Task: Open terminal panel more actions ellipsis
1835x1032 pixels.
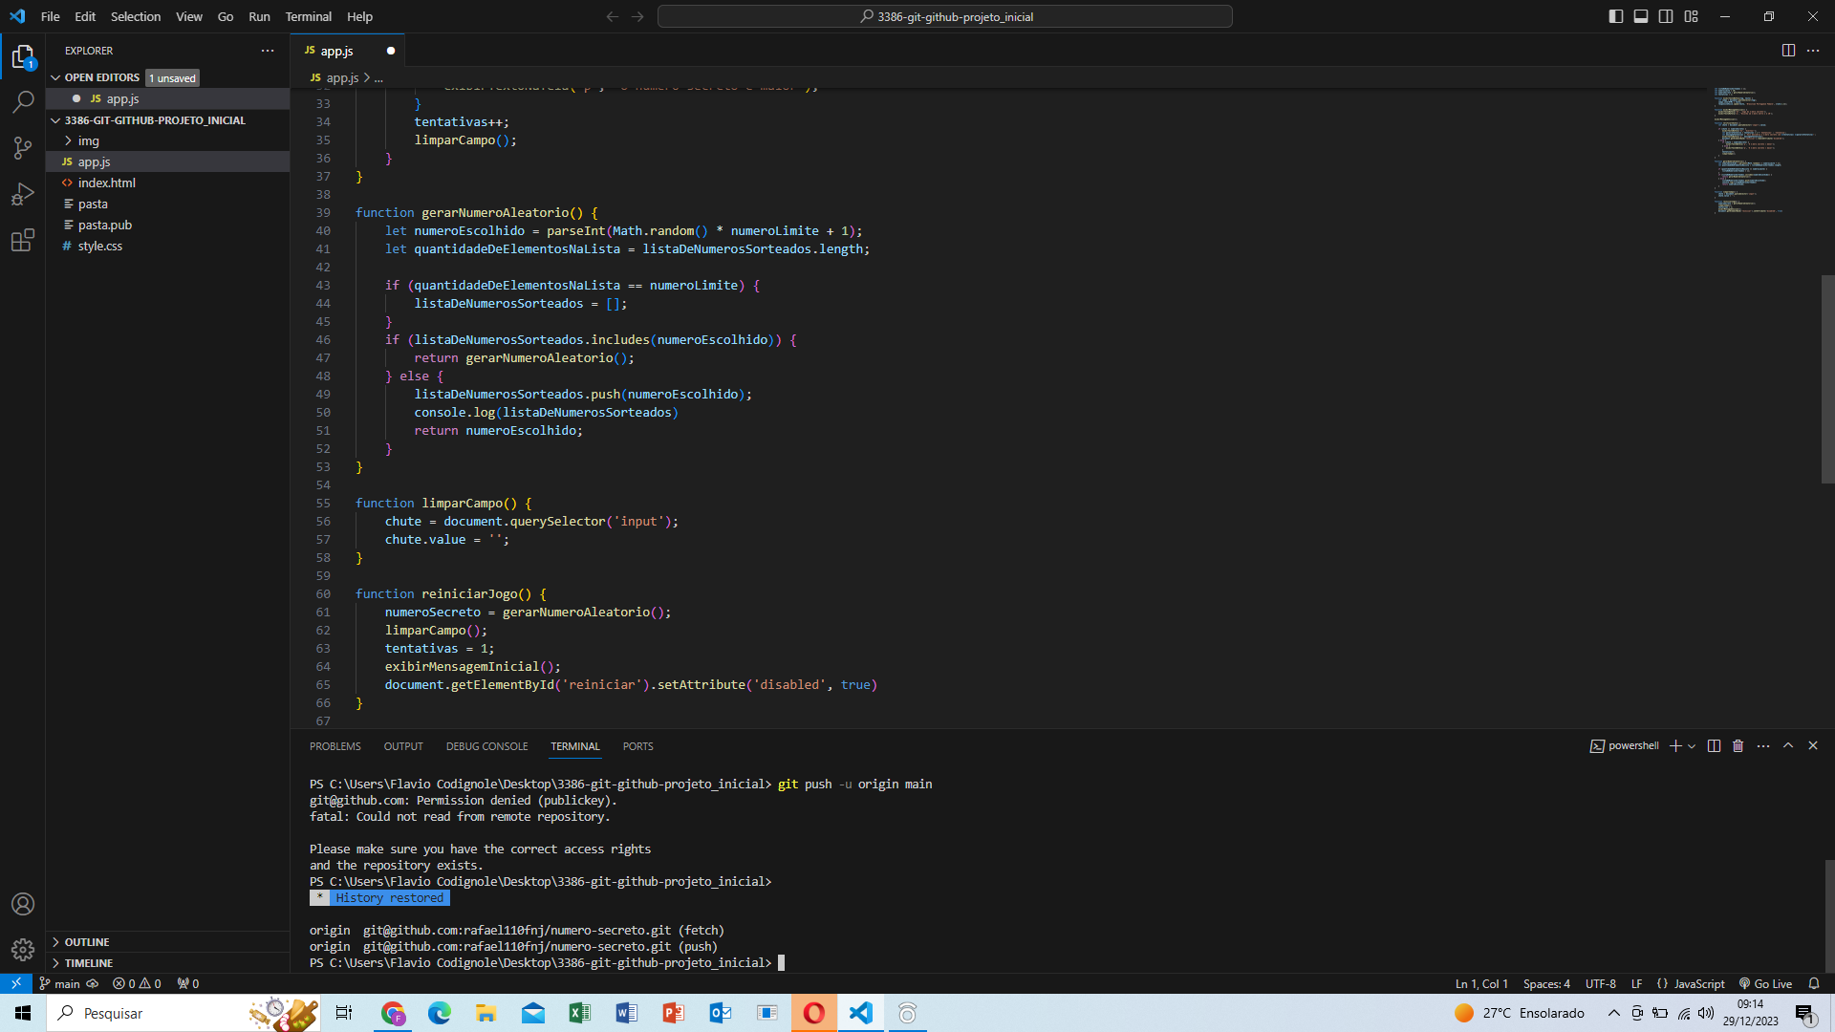Action: pyautogui.click(x=1763, y=746)
